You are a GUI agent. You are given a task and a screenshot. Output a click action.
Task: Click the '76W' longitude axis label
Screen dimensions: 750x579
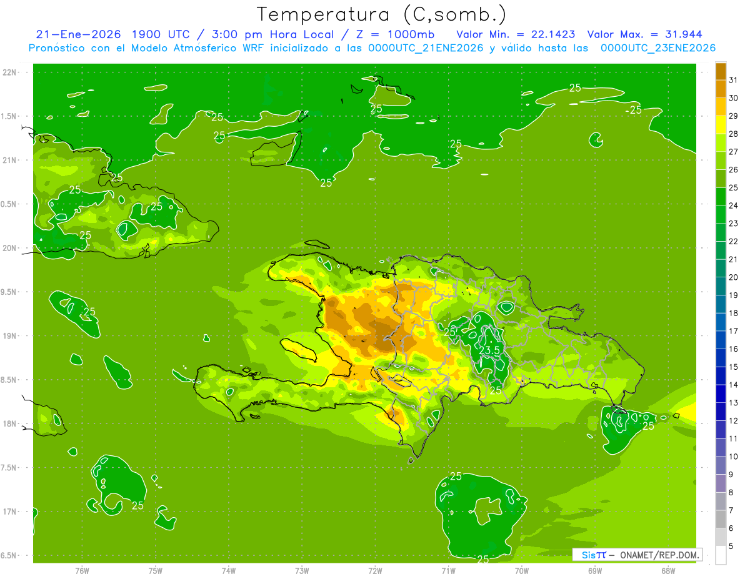point(82,570)
